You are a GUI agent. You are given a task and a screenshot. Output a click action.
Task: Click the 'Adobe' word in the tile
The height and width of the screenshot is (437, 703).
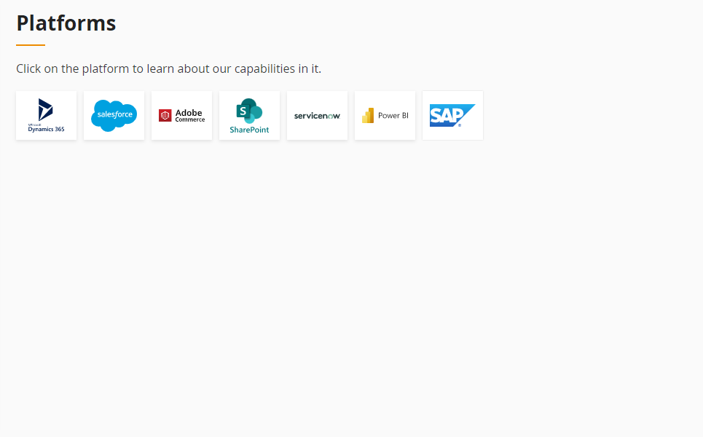click(x=189, y=113)
